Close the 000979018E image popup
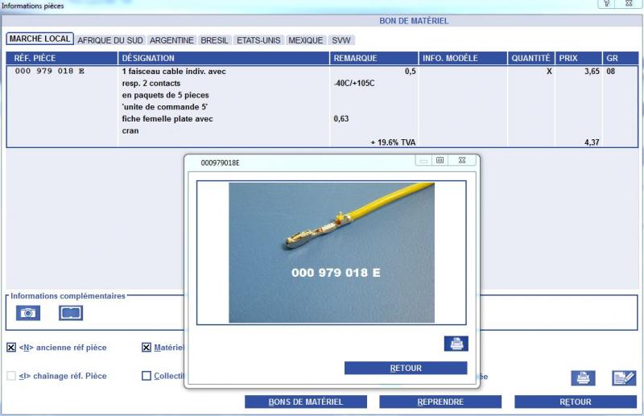644x416 pixels. pos(462,160)
